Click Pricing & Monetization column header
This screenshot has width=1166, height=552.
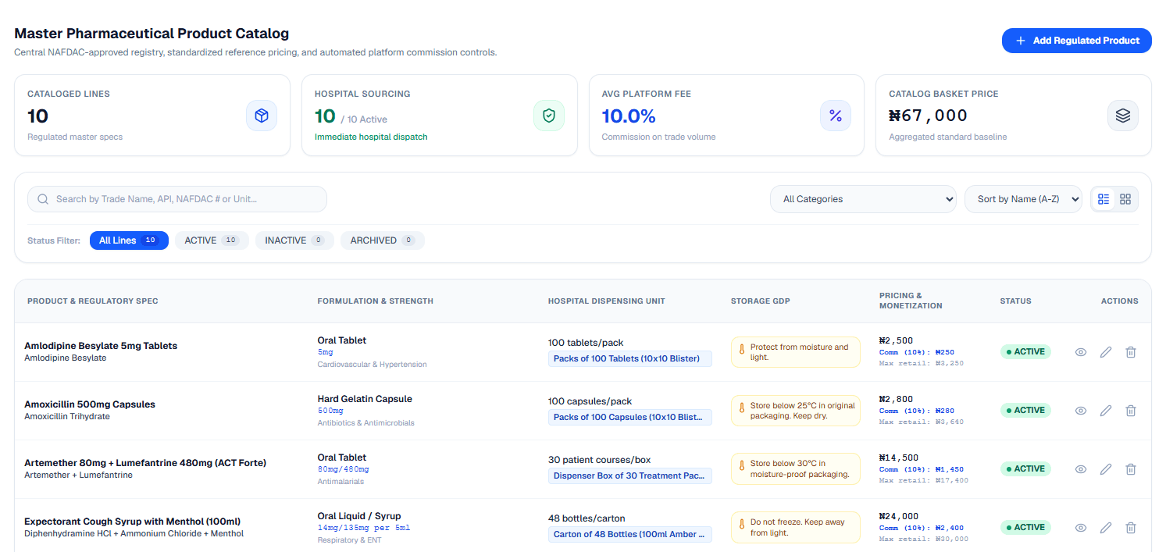coord(911,301)
